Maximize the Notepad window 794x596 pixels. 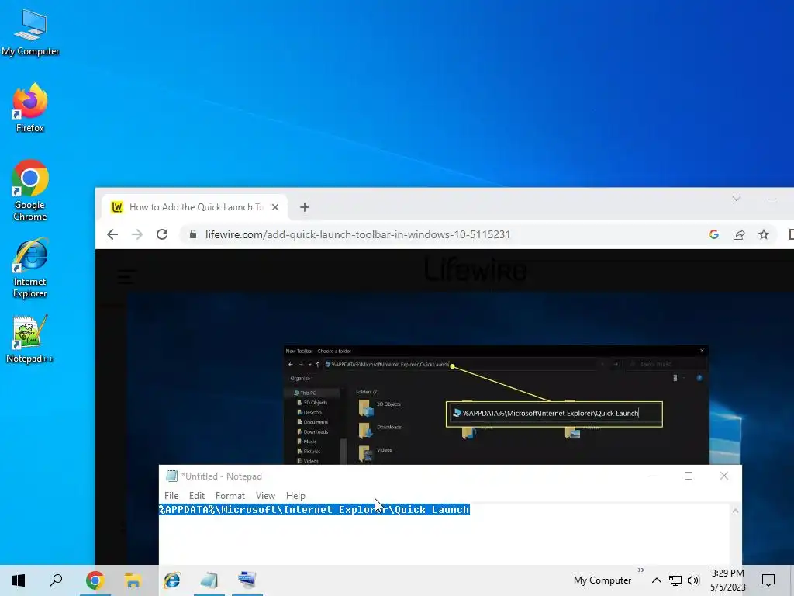tap(689, 476)
